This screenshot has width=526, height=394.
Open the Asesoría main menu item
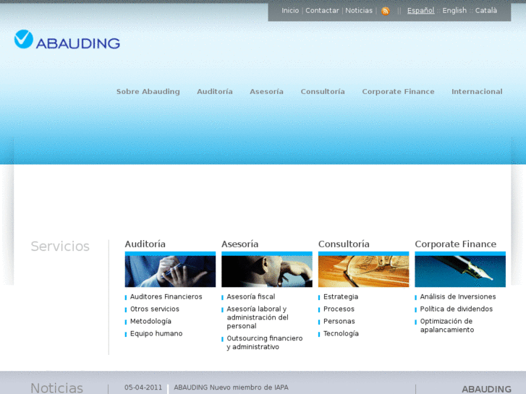pos(267,92)
